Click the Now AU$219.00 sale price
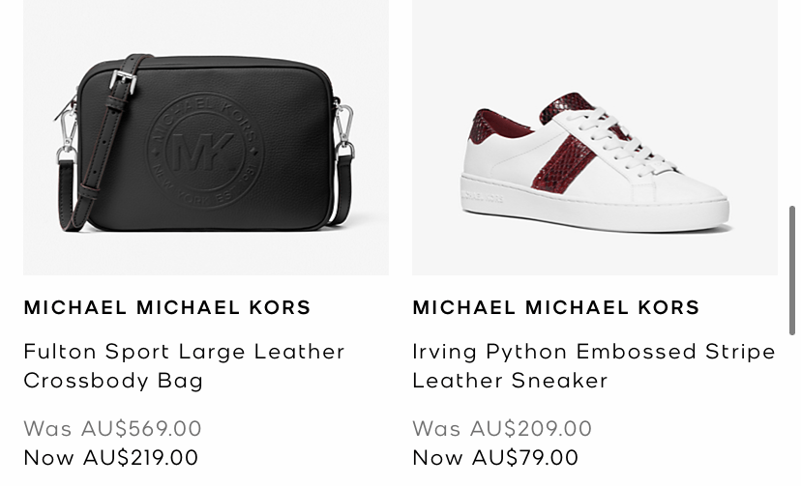 click(111, 457)
